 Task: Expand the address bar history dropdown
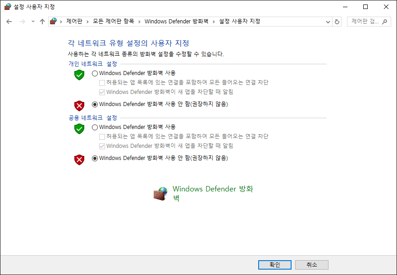coord(328,22)
